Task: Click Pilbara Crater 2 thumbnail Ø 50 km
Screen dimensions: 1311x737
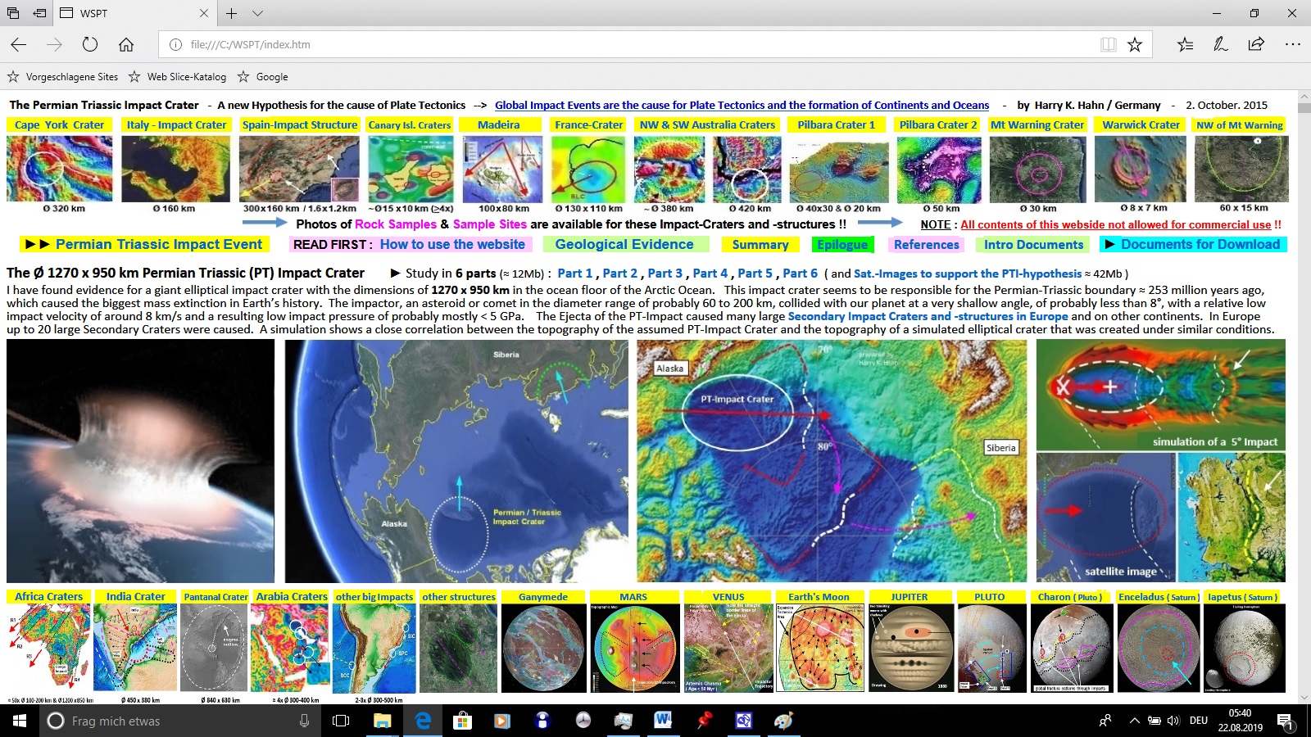Action: pyautogui.click(x=939, y=169)
